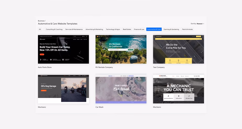Image resolution: width=242 pixels, height=129 pixels.
Task: Select Services & Maintenance category
Action: pos(74,29)
